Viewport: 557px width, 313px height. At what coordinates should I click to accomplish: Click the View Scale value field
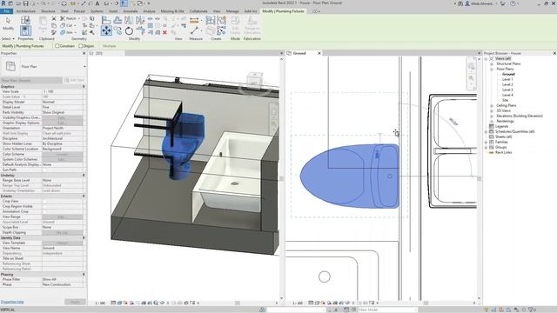(62, 91)
